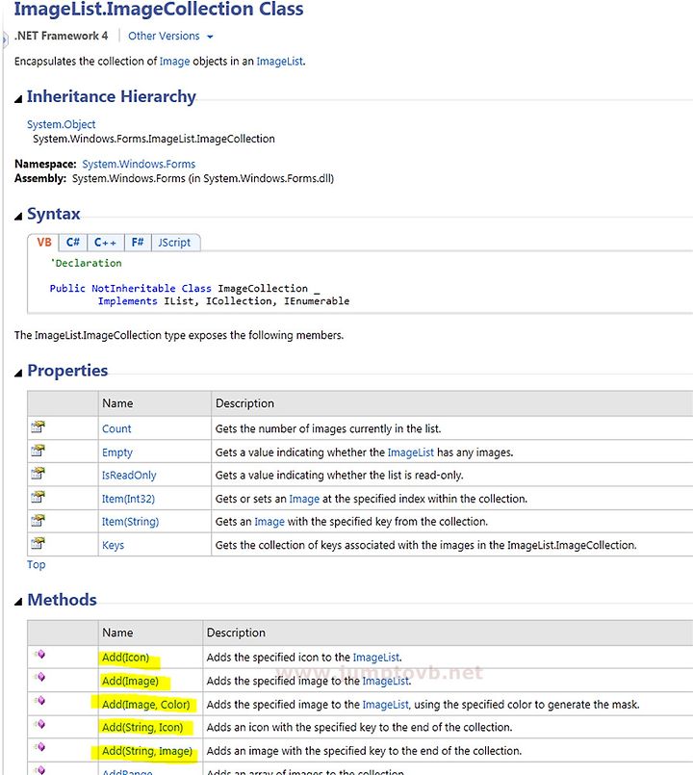693x775 pixels.
Task: Click the property icon beside Keys
Action: click(x=38, y=543)
